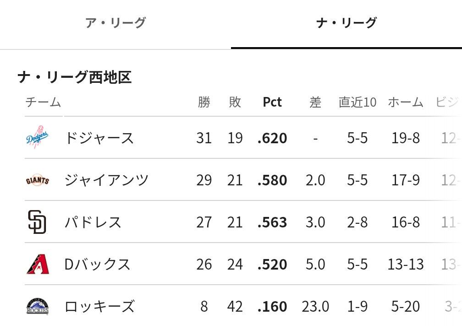Click the 差 games-behind column header
Screen dimensions: 462x330
click(x=315, y=102)
